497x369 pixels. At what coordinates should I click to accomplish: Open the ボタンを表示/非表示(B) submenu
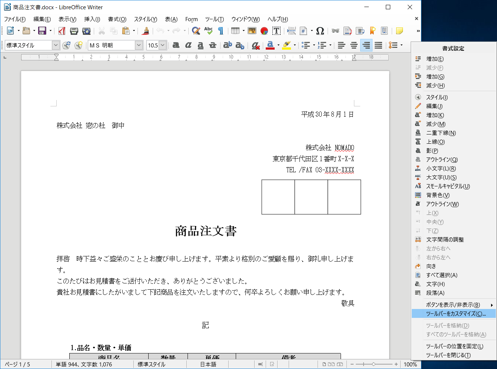(x=454, y=305)
